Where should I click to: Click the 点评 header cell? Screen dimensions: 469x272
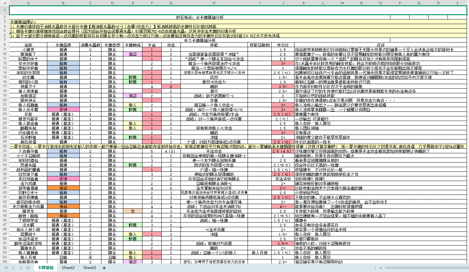point(381,45)
